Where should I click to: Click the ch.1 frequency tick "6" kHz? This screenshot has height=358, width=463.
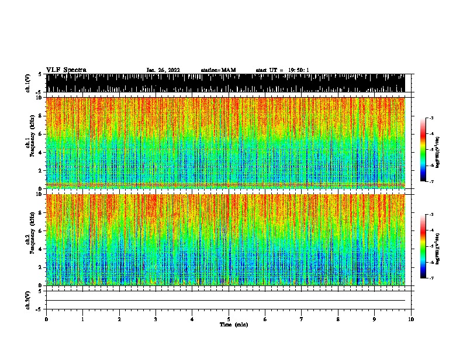(x=40, y=134)
